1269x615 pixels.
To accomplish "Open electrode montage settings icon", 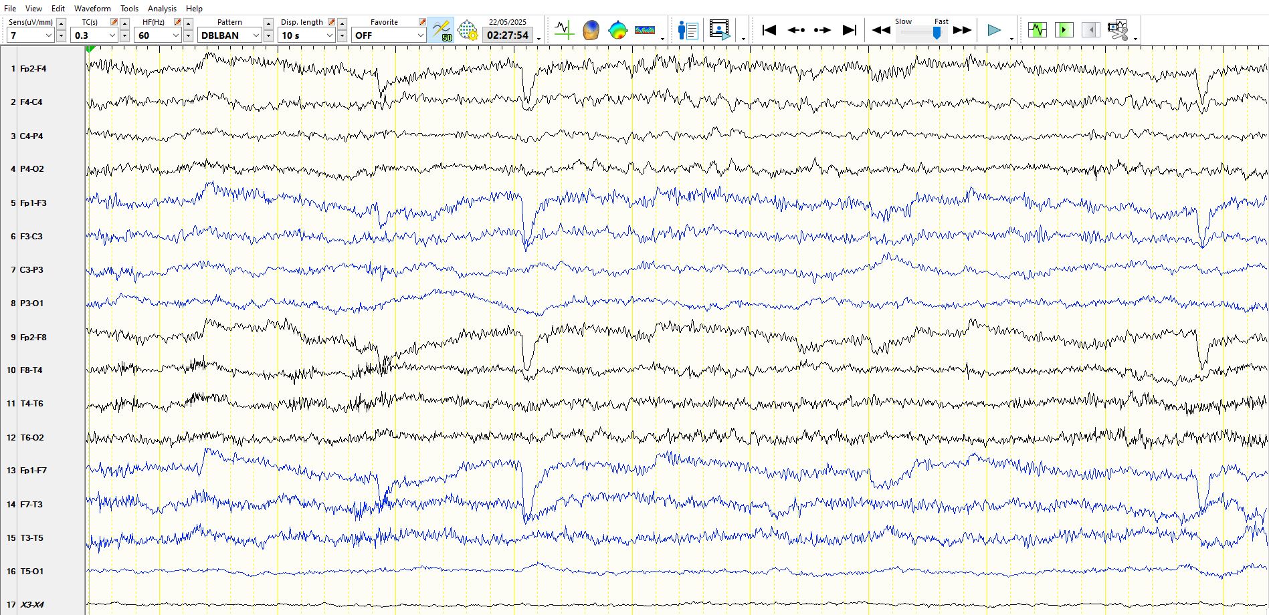I will click(x=468, y=31).
